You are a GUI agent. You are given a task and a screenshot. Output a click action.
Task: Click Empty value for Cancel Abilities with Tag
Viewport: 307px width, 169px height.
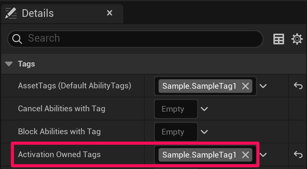coord(173,109)
